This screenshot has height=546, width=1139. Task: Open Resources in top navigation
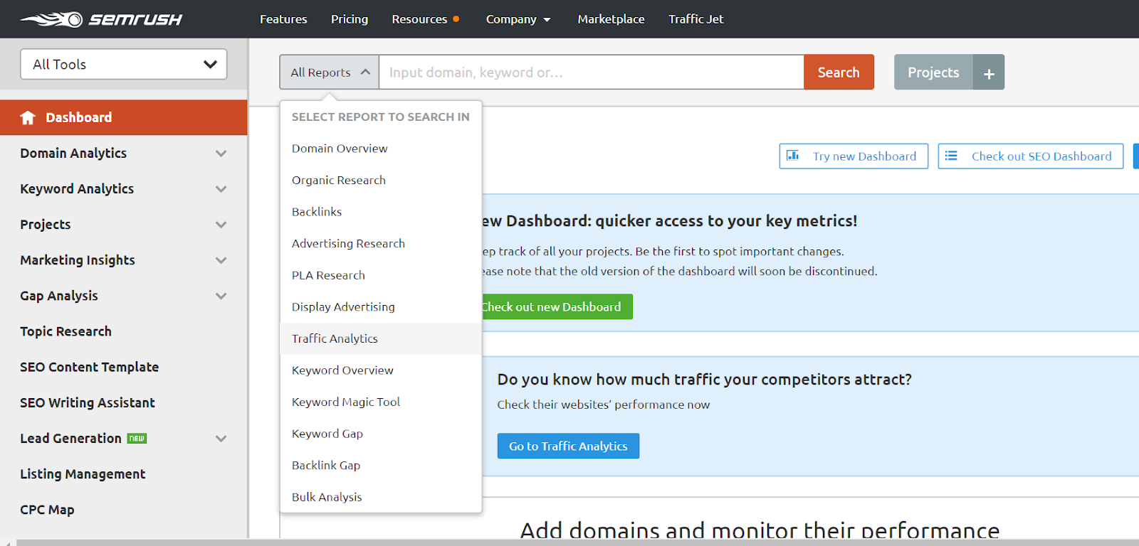point(419,19)
